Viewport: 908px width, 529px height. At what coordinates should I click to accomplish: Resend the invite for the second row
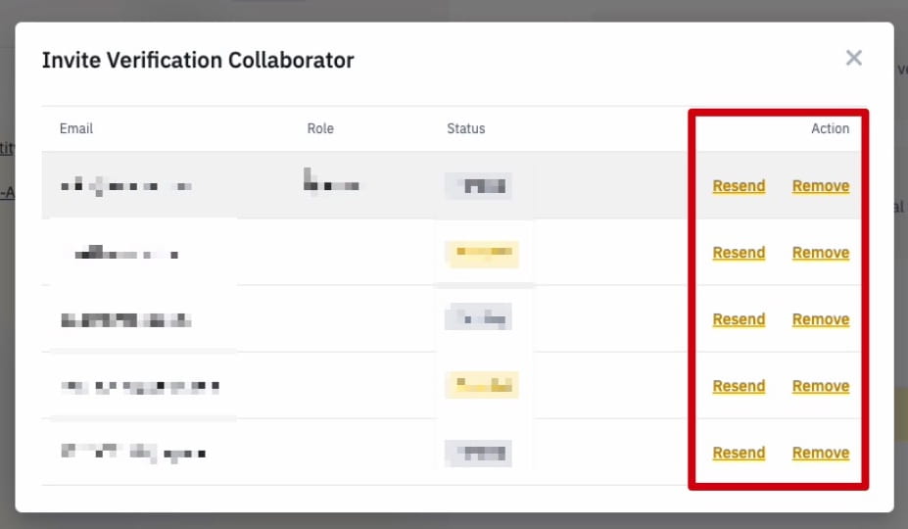[739, 253]
